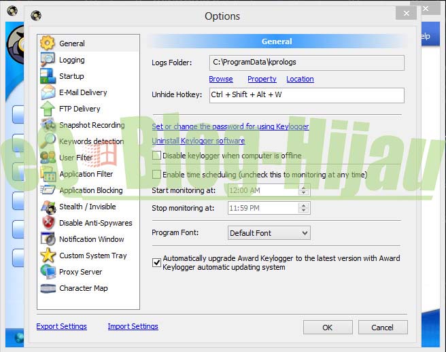Click the Stop monitoring time field
Image resolution: width=446 pixels, height=352 pixels.
point(269,208)
